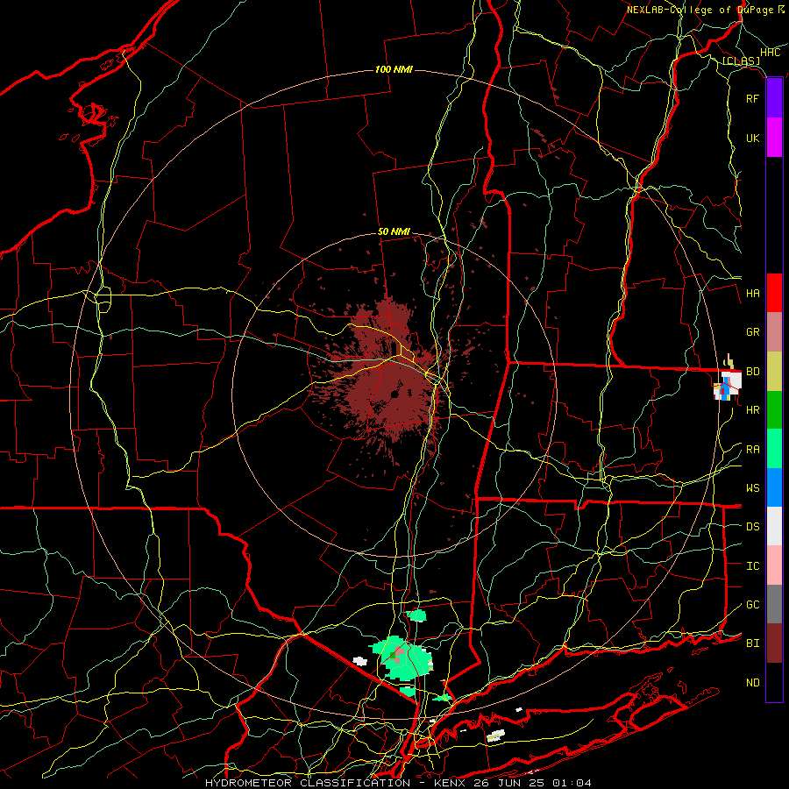Screen dimensions: 789x789
Task: Select the yellow BD legend swatch
Action: pyautogui.click(x=774, y=372)
